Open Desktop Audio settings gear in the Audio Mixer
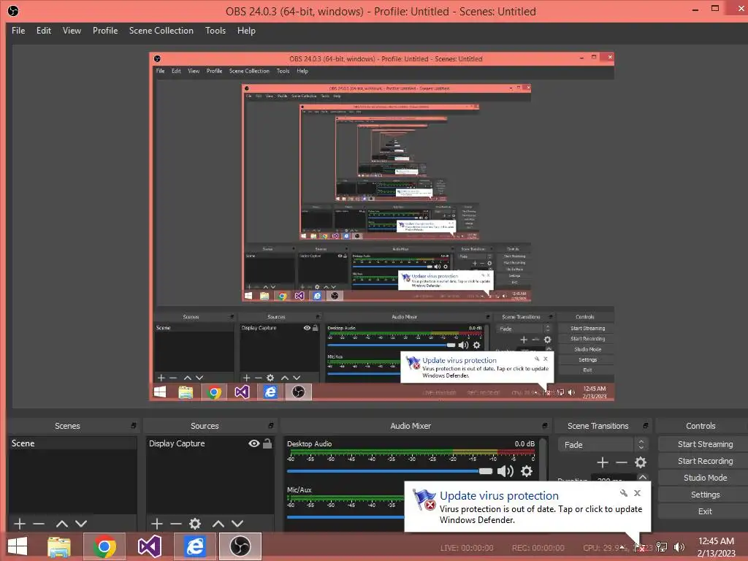Viewport: 748px width, 561px height. 526,471
